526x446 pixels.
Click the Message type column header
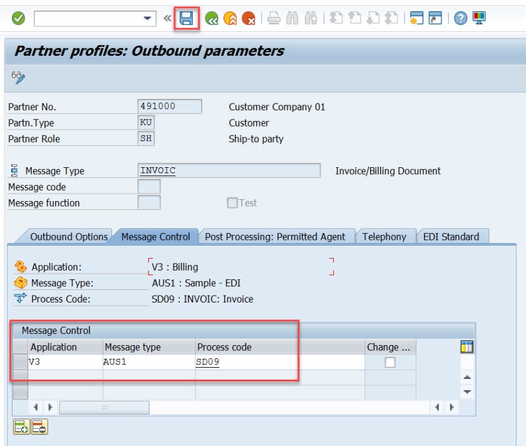149,346
